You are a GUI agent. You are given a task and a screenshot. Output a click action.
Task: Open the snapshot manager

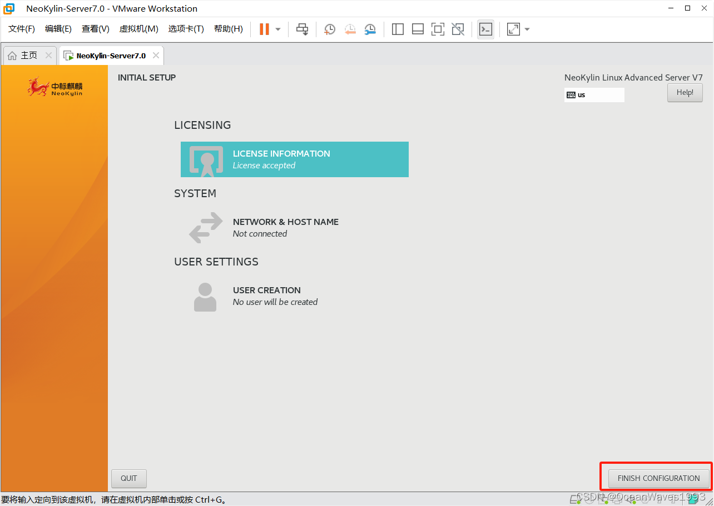pyautogui.click(x=370, y=29)
